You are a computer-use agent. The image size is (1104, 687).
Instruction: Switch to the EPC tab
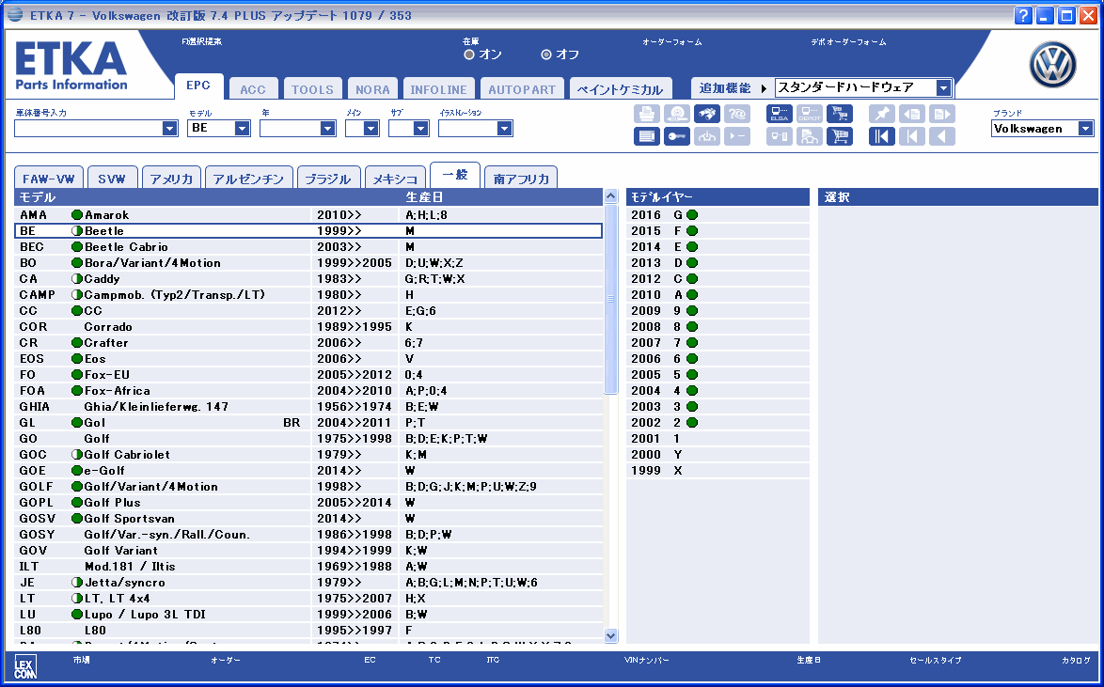[198, 86]
